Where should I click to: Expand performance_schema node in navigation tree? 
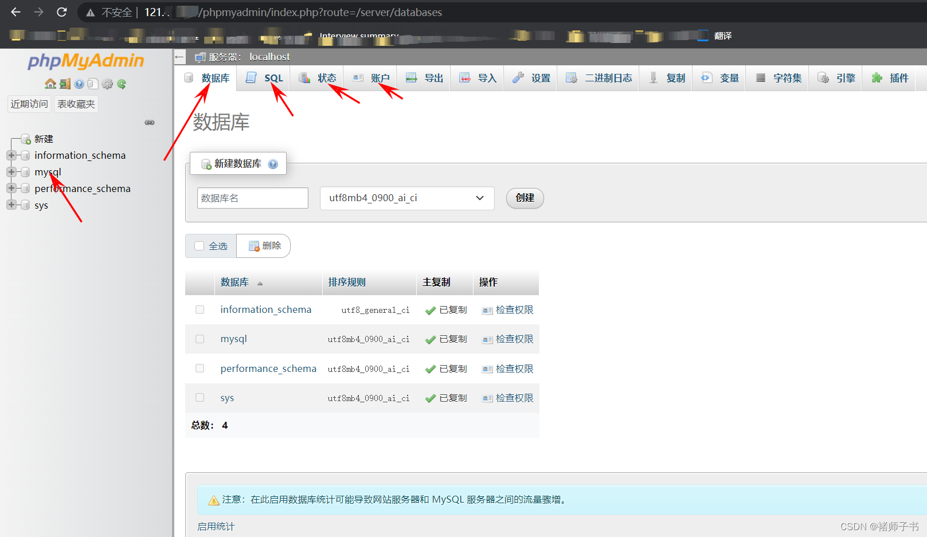tap(11, 188)
